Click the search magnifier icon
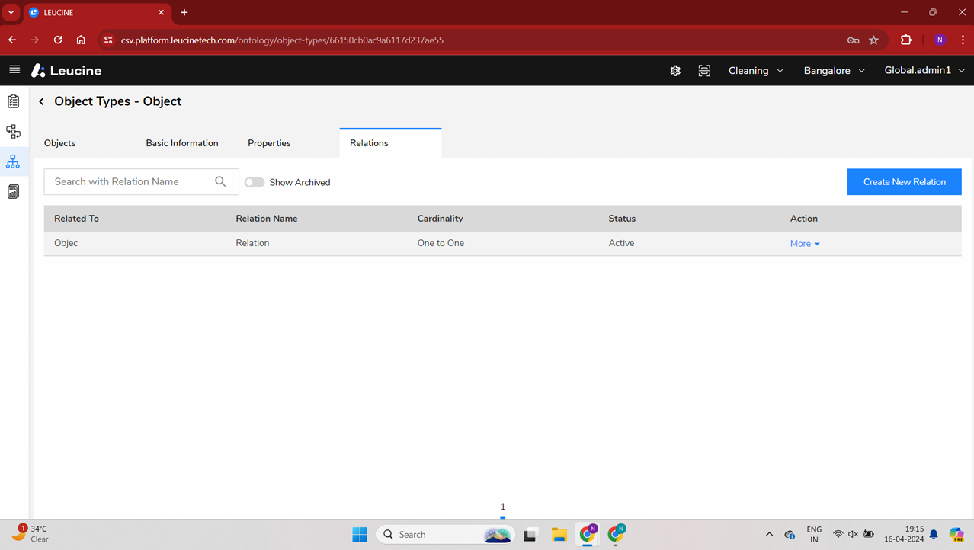 (220, 182)
